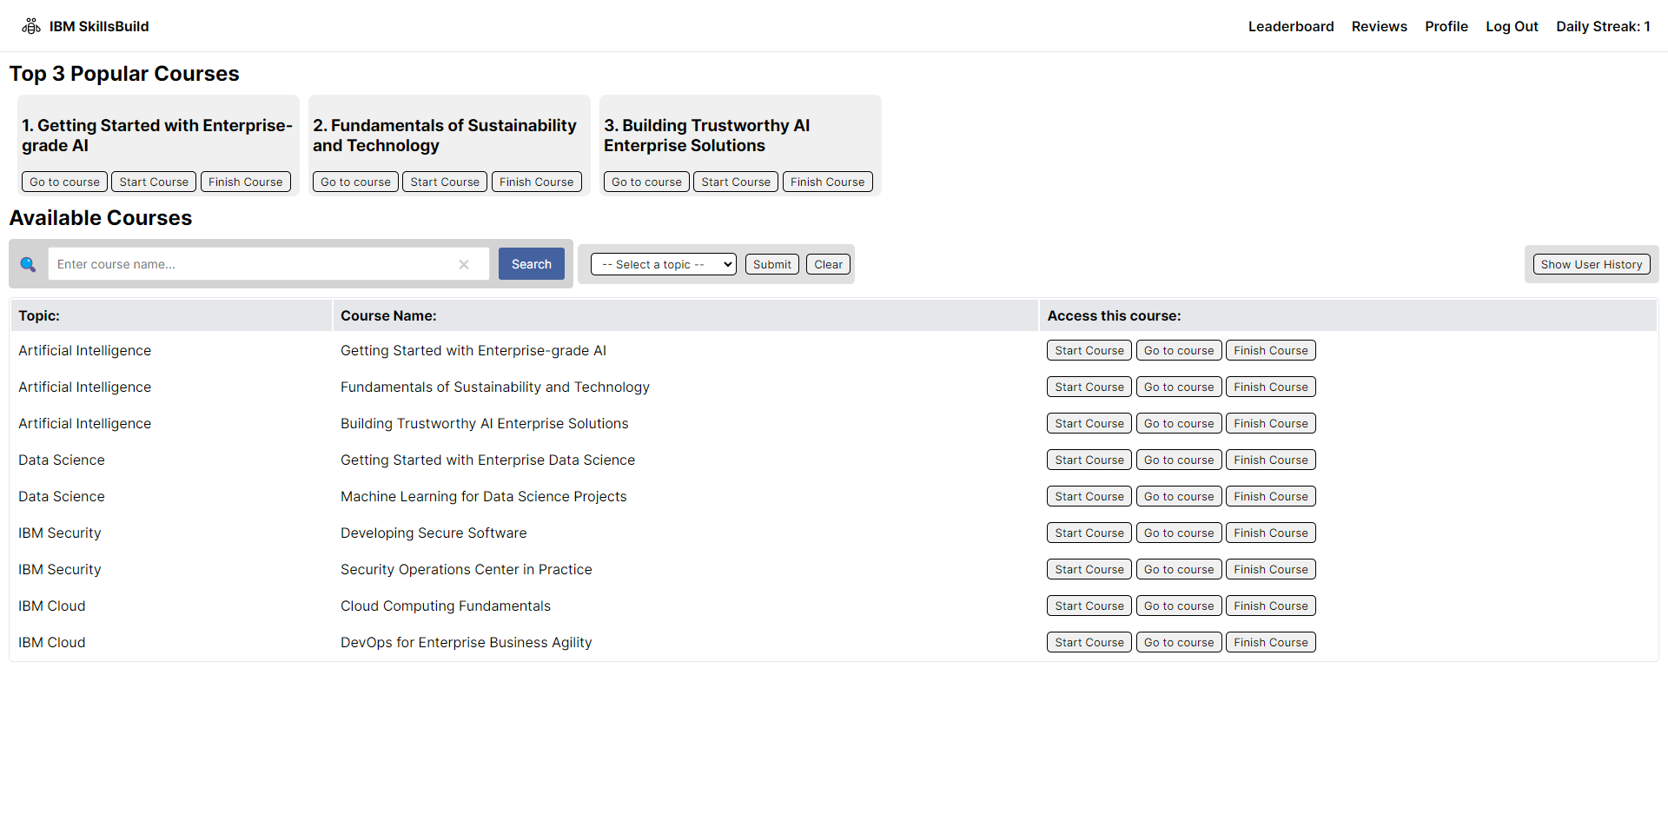This screenshot has width=1668, height=821.
Task: Clear the course name field with X
Action: point(464,264)
